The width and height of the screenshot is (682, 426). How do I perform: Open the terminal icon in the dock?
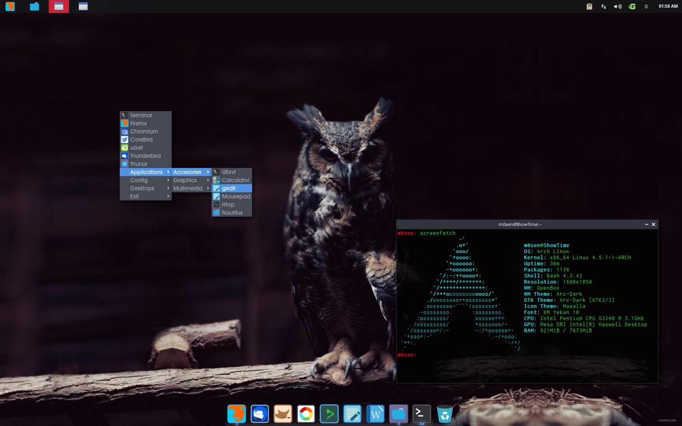[x=422, y=414]
